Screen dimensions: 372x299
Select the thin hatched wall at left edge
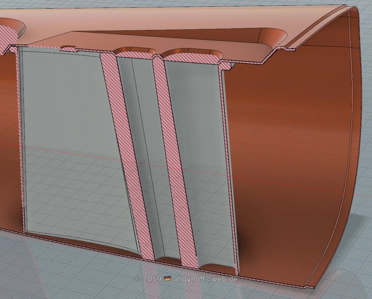pos(21,142)
